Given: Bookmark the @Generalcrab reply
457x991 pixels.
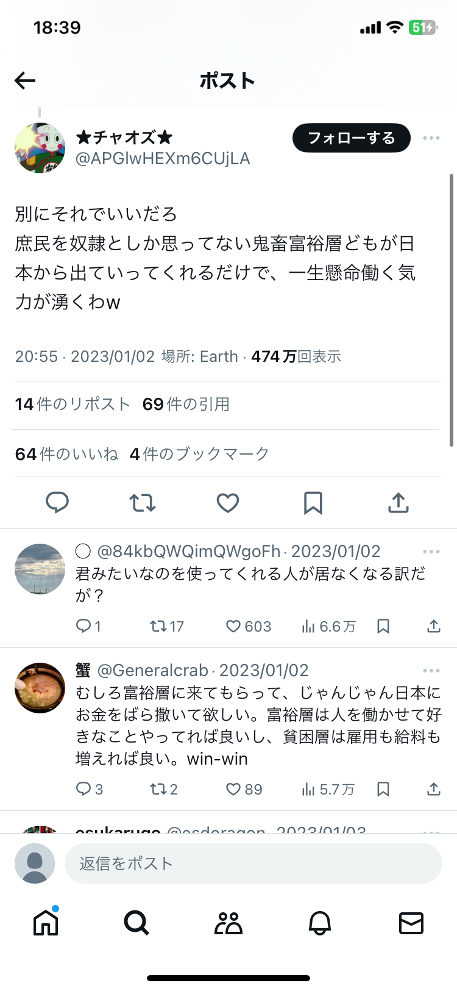Looking at the screenshot, I should click(383, 790).
